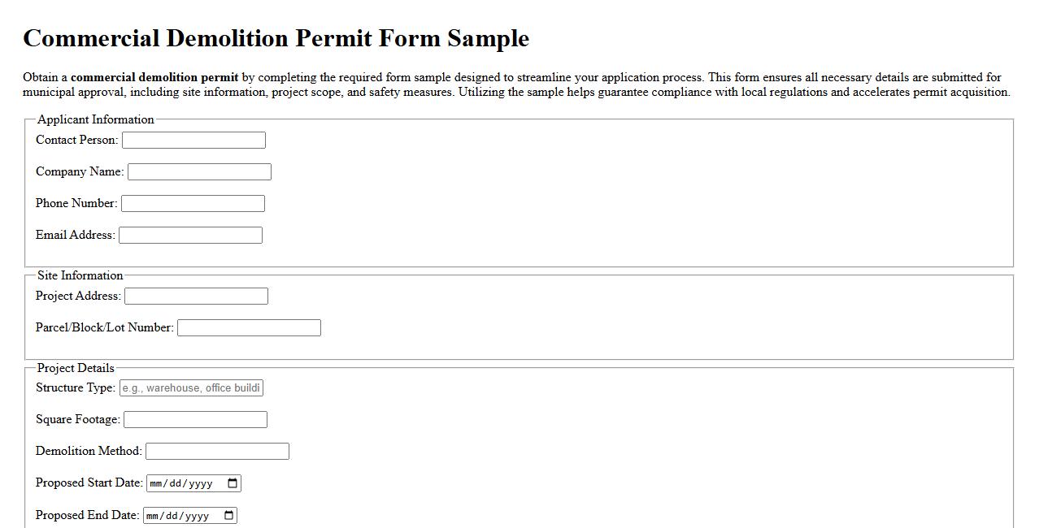Click the Applicant Information section label
The width and height of the screenshot is (1039, 528).
coord(95,119)
